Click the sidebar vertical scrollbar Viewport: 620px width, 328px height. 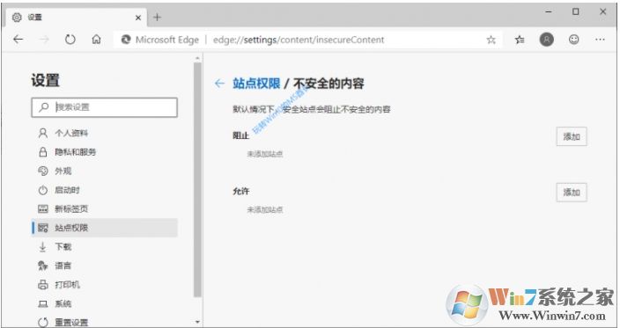point(197,179)
